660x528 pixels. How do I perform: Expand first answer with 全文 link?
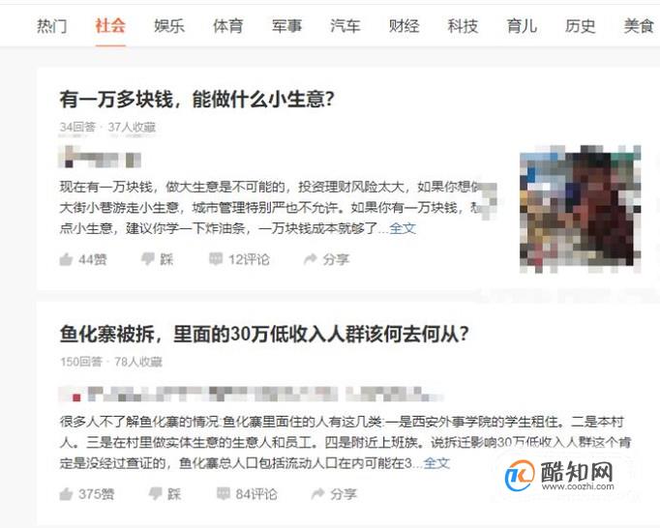(403, 228)
